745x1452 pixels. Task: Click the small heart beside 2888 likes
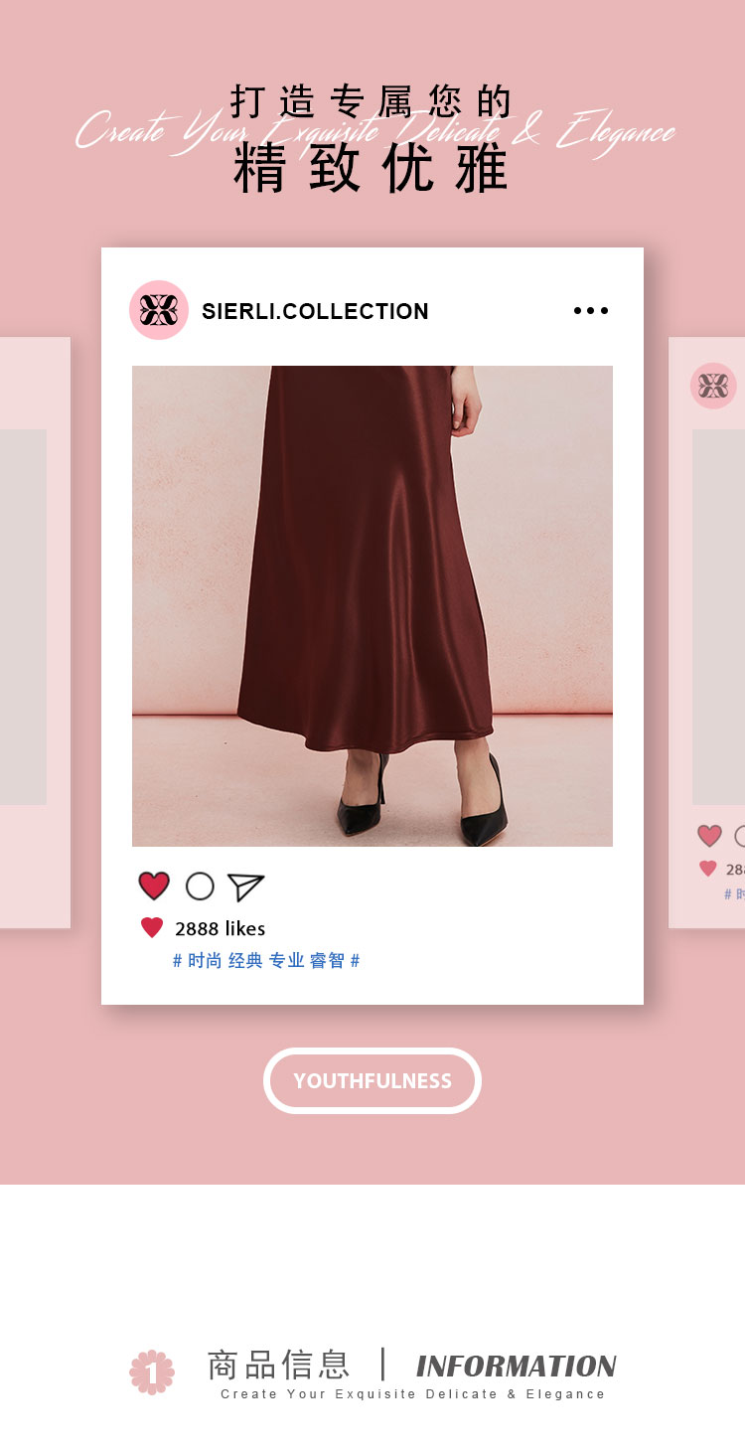152,928
